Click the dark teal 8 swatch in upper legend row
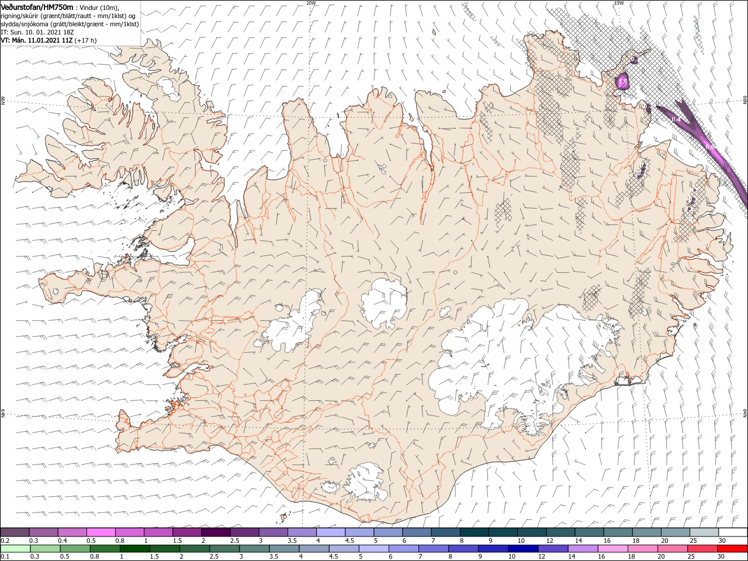The image size is (748, 561). point(475,532)
